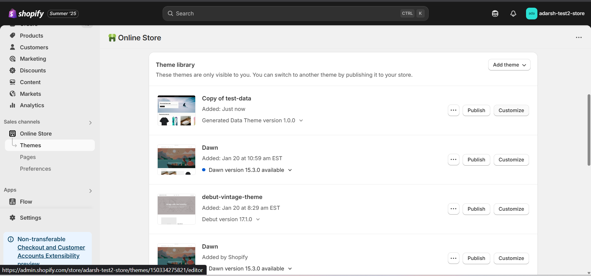Open the adarsh-test2-store account menu

[x=556, y=14]
